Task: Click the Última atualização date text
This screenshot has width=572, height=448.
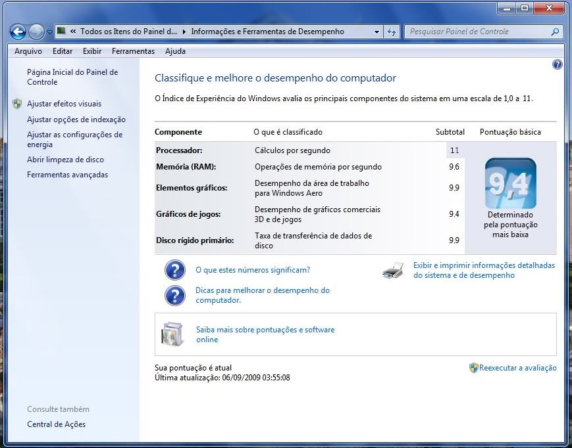Action: click(x=222, y=378)
